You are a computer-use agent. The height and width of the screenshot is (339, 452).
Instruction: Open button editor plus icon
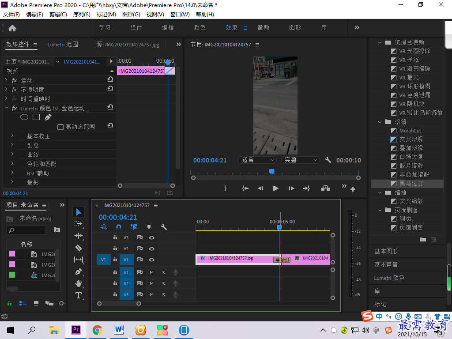[353, 189]
